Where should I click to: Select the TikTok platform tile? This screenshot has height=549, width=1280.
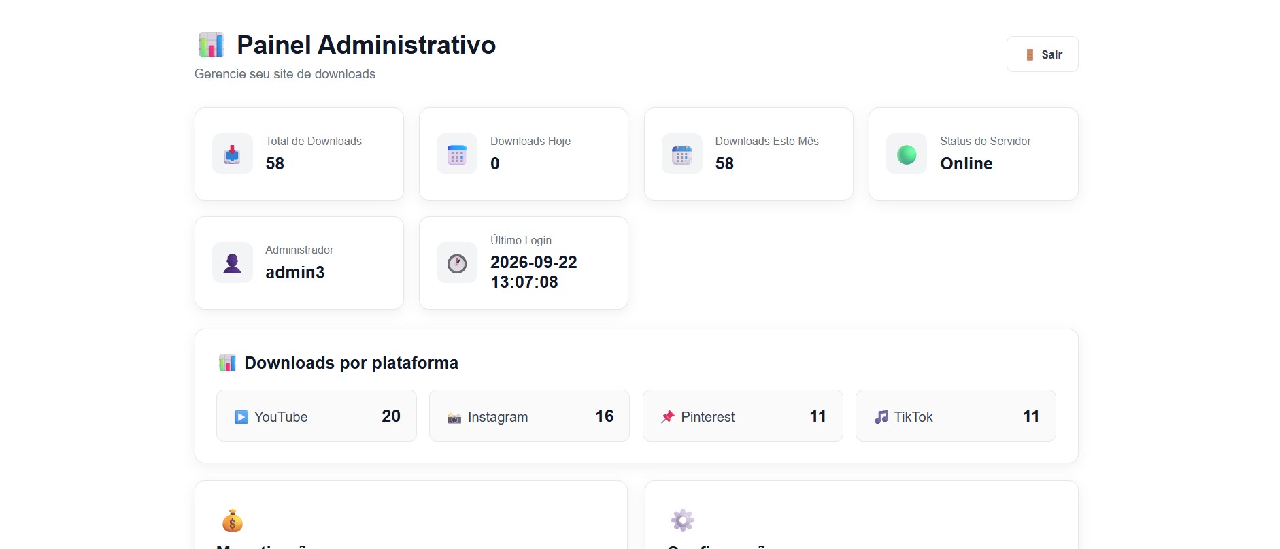[956, 416]
